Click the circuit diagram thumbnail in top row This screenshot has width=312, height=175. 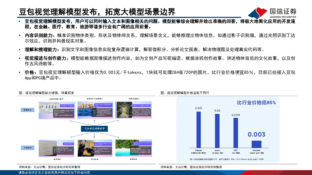[57, 110]
